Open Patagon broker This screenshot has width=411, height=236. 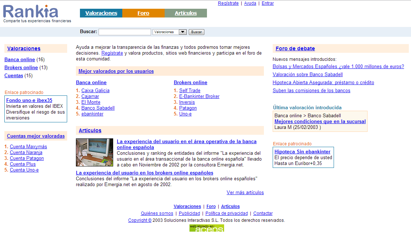pyautogui.click(x=188, y=108)
